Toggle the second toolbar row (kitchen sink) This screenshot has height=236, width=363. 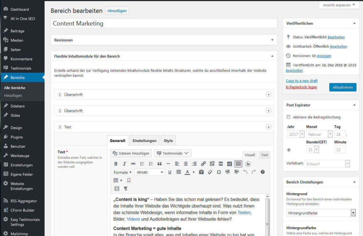[238, 163]
